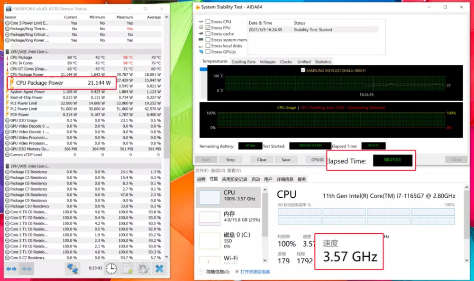Click HWiNFO sensor list scroll-up arrow
474x281 pixels.
click(166, 17)
